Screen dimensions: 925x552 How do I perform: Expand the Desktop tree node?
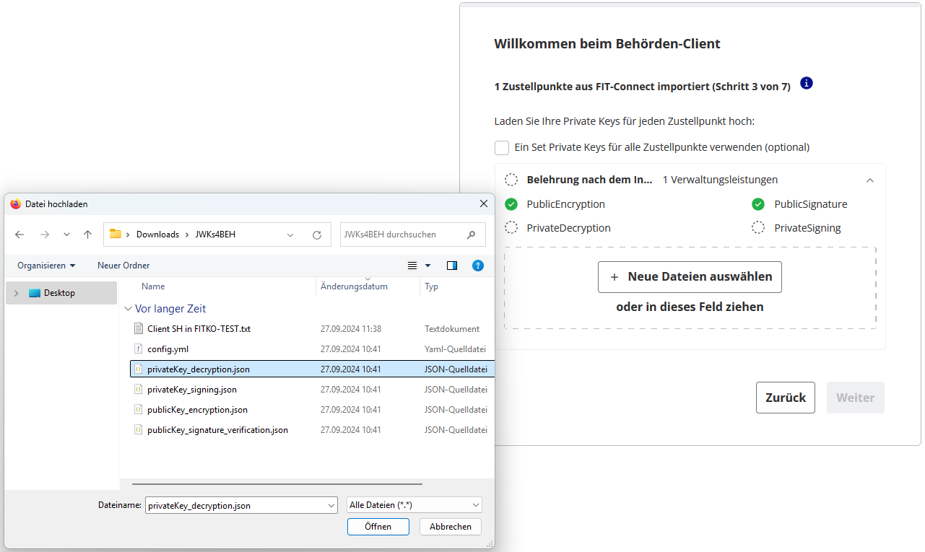click(17, 293)
